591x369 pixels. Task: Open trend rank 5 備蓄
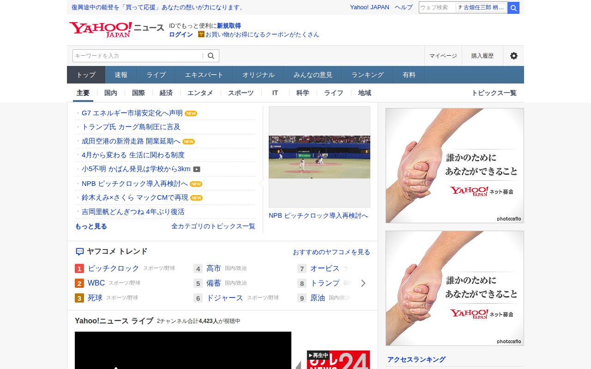214,283
